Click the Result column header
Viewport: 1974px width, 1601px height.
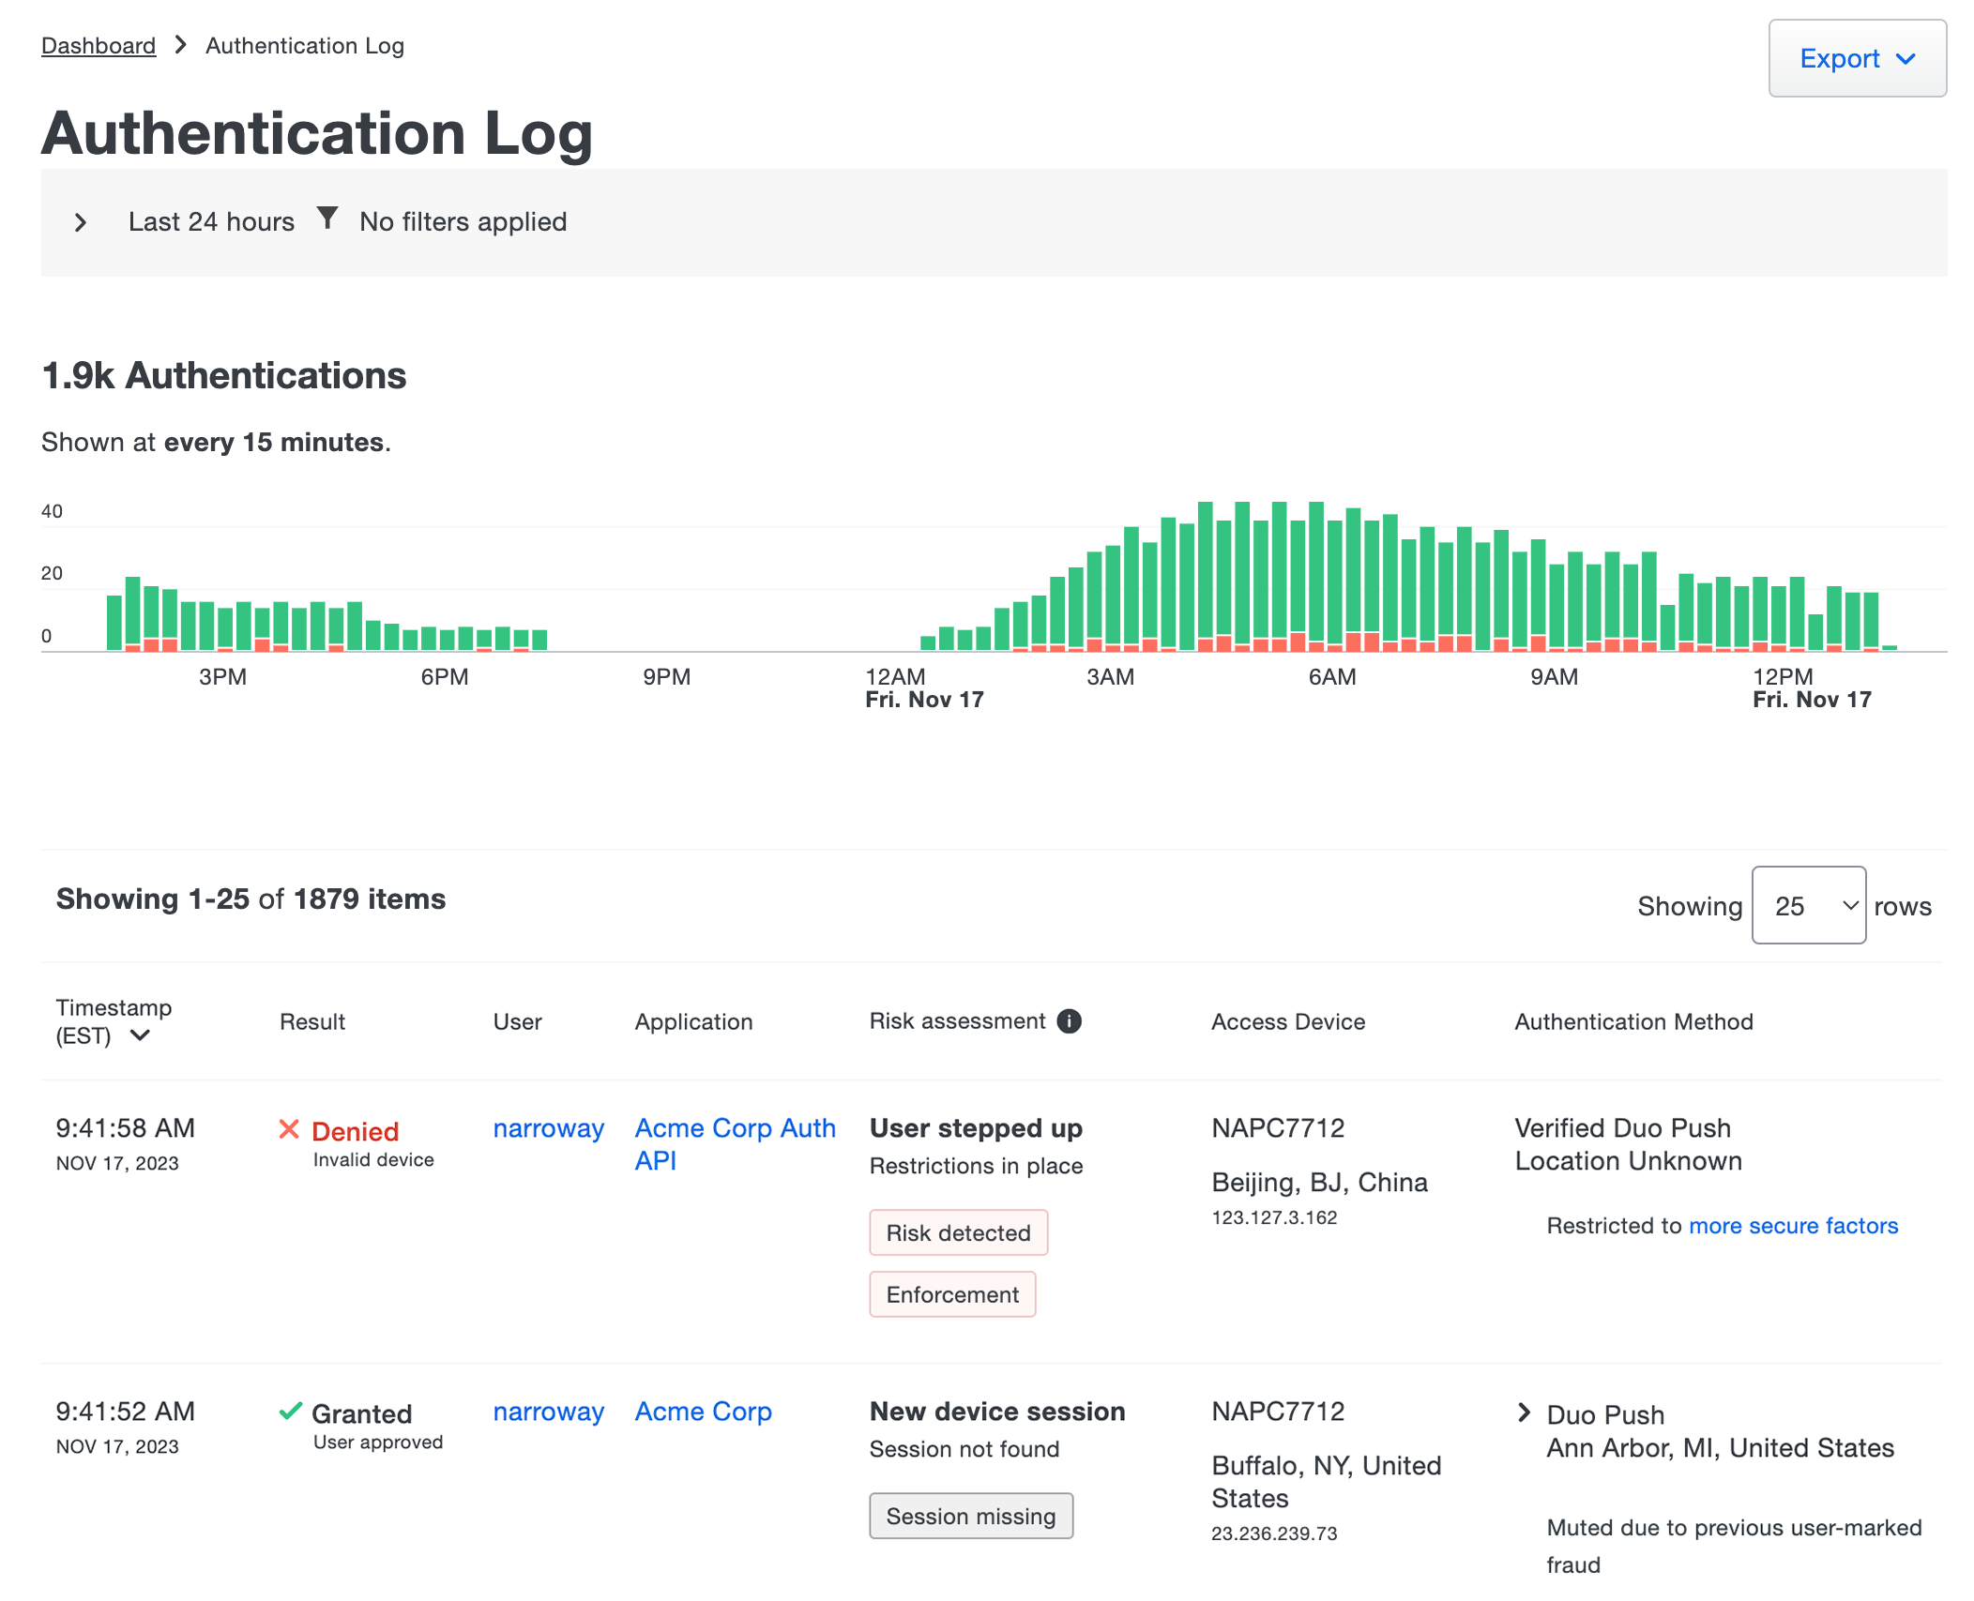tap(312, 1021)
